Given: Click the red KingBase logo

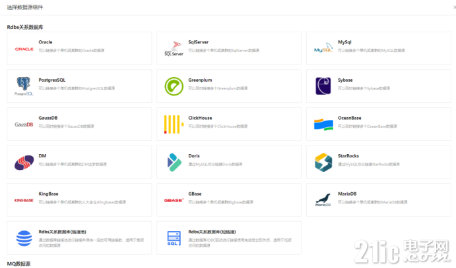Looking at the screenshot, I should pyautogui.click(x=24, y=200).
